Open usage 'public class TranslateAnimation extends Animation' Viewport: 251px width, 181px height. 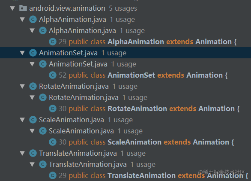(158, 175)
